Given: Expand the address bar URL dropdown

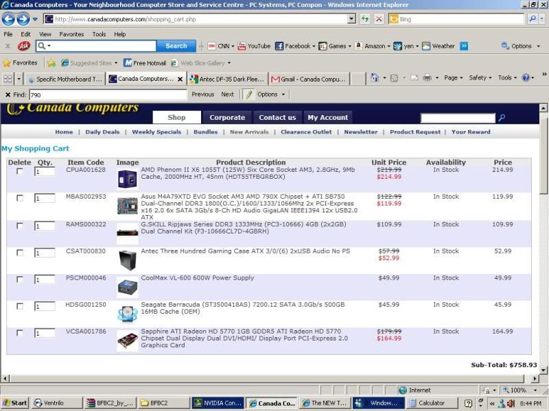Looking at the screenshot, I should tap(351, 19).
